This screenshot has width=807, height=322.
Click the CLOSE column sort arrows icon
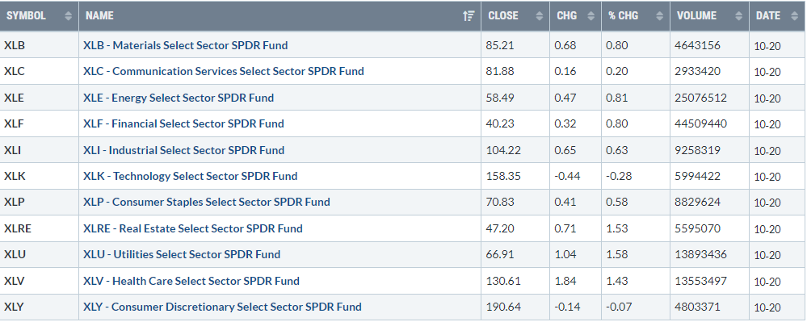pyautogui.click(x=540, y=16)
